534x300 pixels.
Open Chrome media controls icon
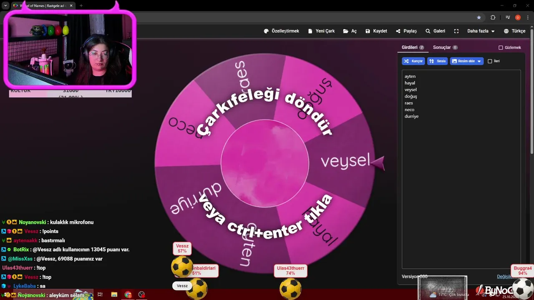tap(508, 17)
